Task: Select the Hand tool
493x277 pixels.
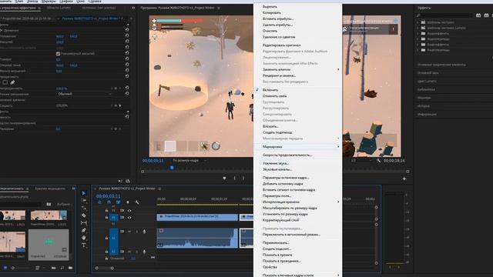Action: tap(84, 238)
